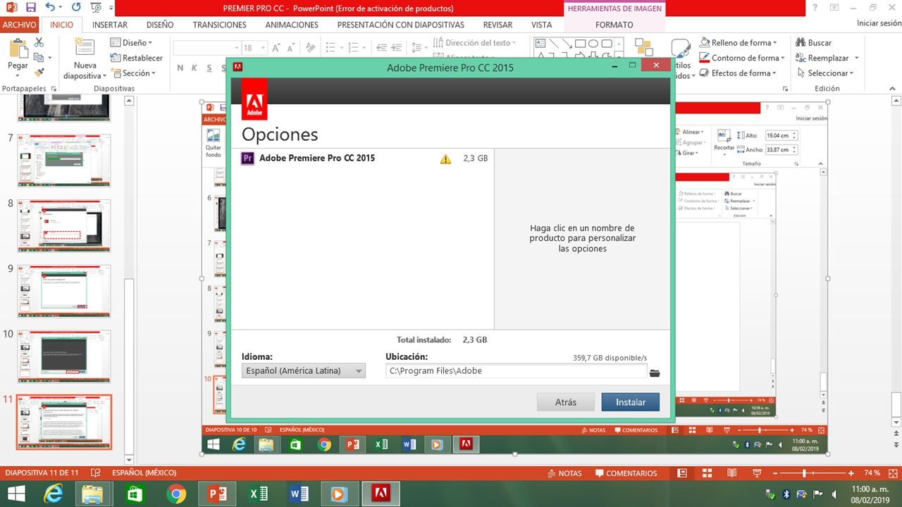Click the Instalar button in Adobe installer

(631, 402)
